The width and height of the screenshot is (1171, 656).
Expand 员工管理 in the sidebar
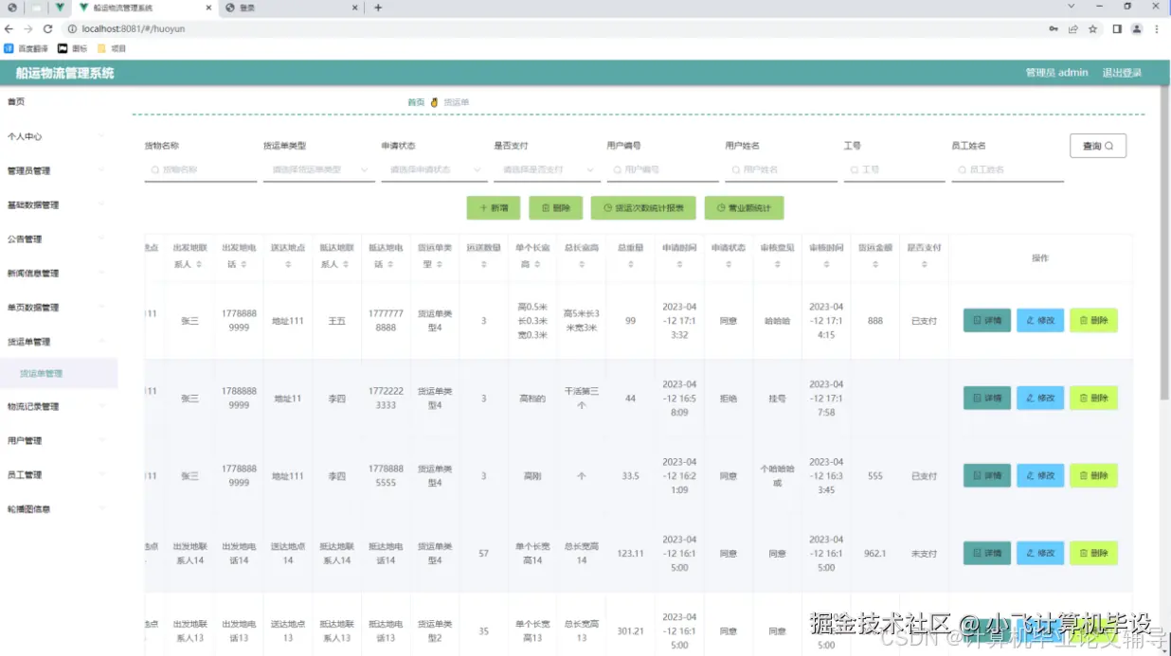coord(59,475)
